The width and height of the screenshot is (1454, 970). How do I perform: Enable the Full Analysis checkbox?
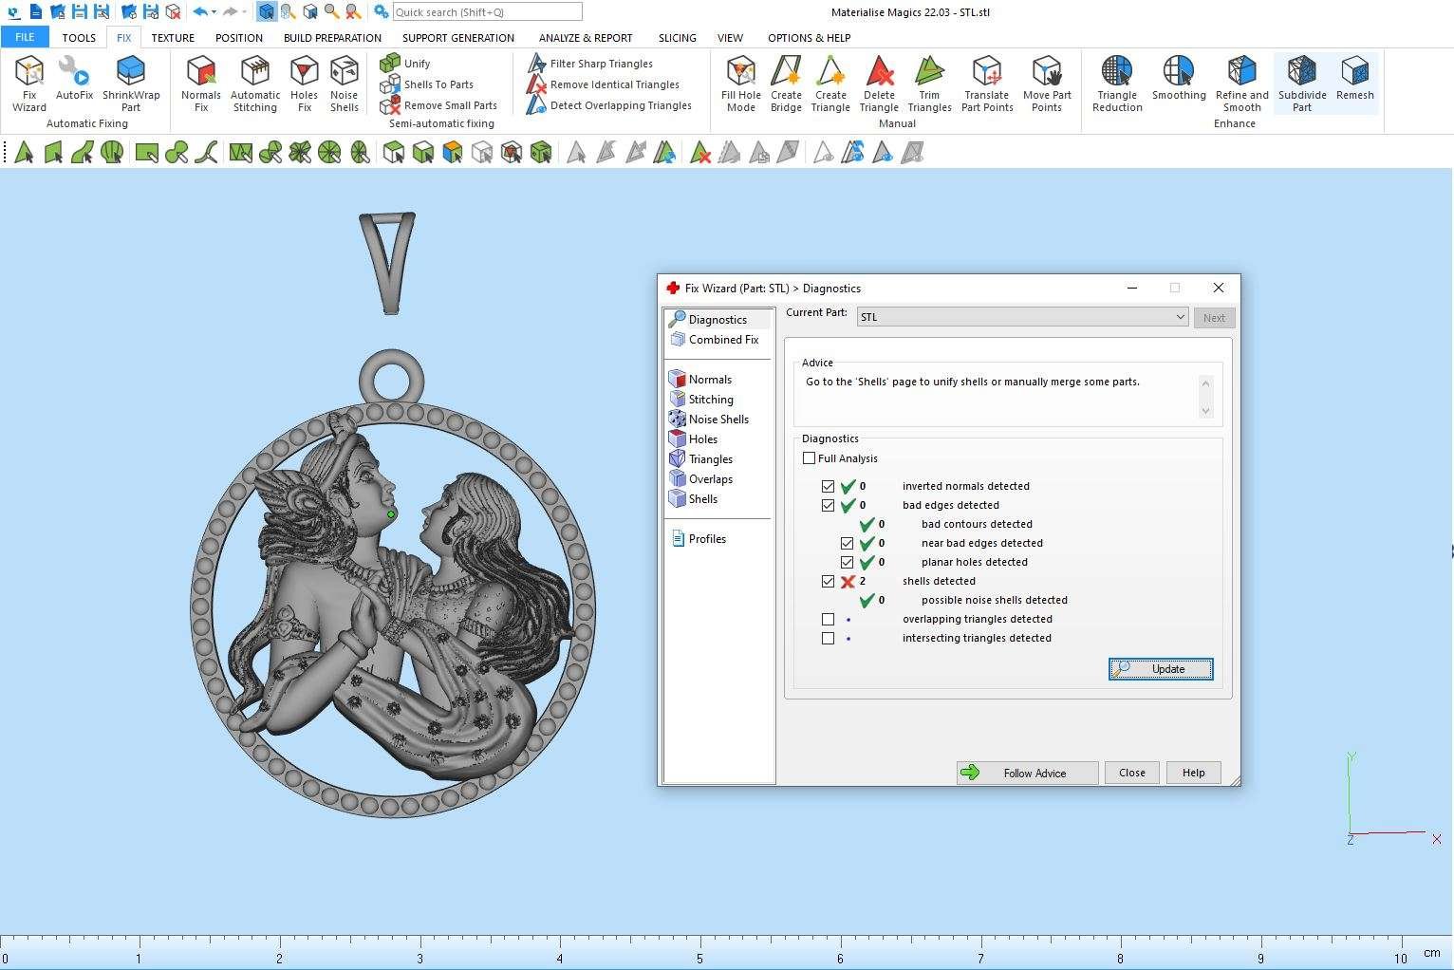[x=810, y=458]
